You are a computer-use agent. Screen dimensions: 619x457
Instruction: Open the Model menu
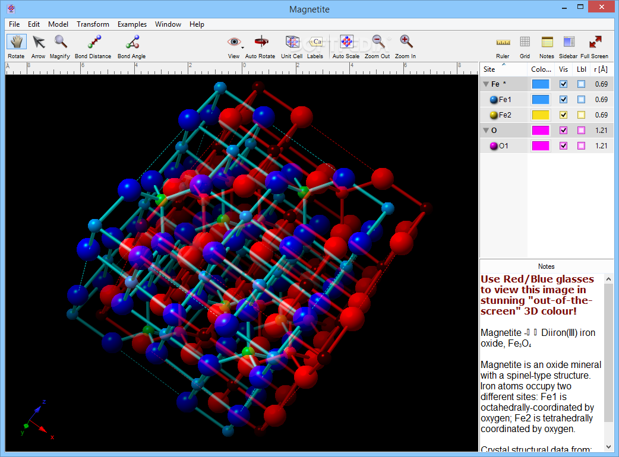58,24
